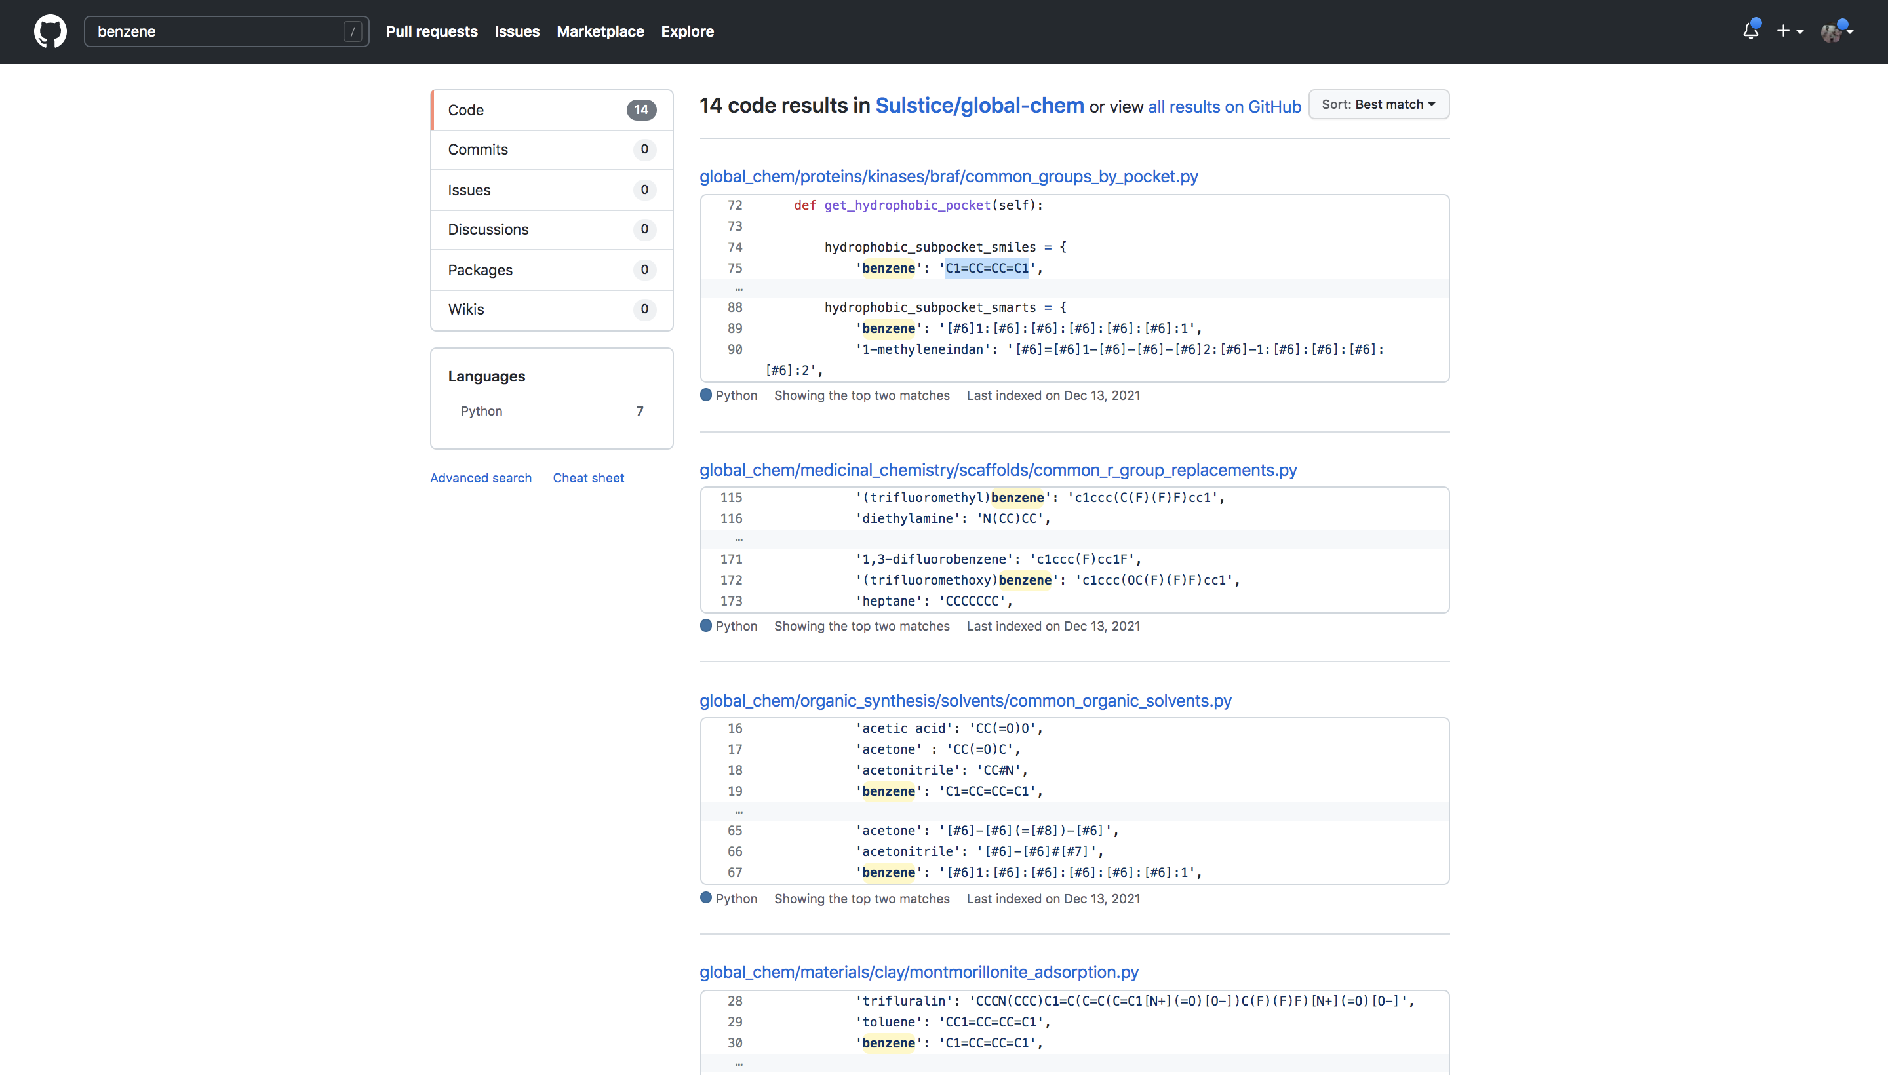
Task: Click the slash shortcut key icon
Action: (x=353, y=31)
